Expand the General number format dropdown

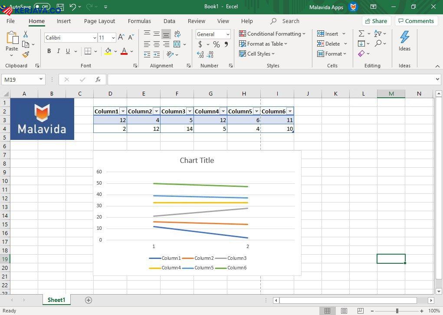228,34
